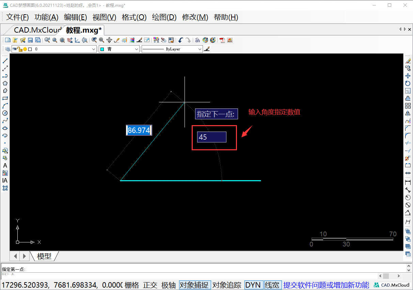Viewport: 413px width, 290px height.
Task: Click the CAD.MxCloud status bar button
Action: point(392,285)
